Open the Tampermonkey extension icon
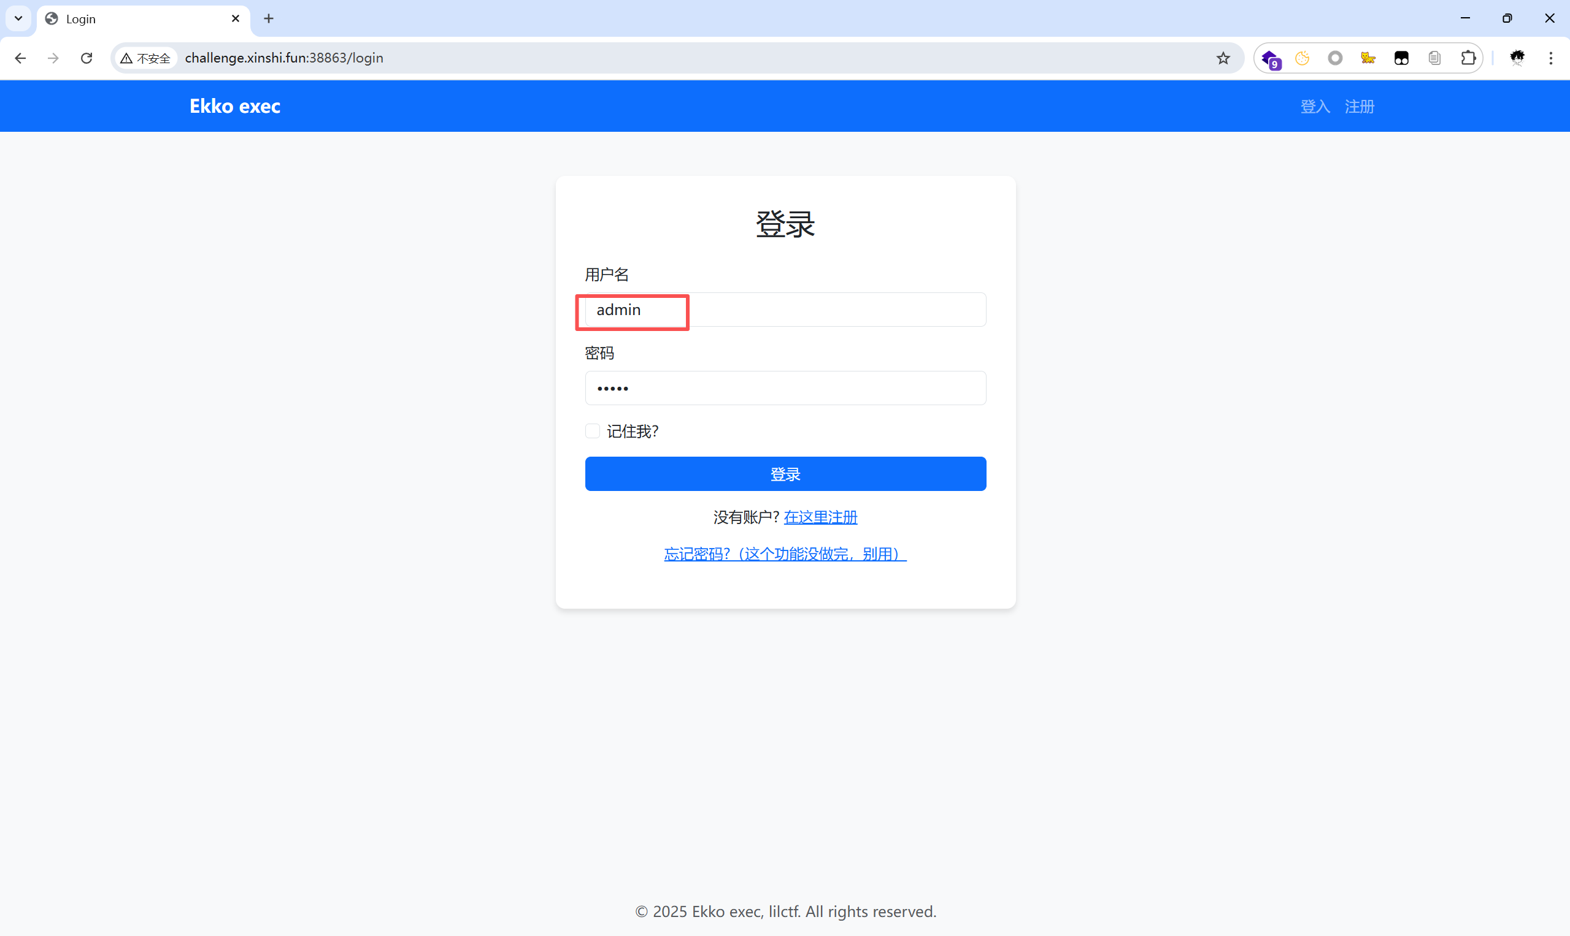This screenshot has height=936, width=1570. 1401,59
